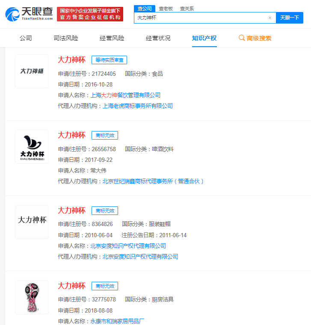The image size is (311, 325).
Task: Select 国际分类：服装鞋帽 text
Action: [x=146, y=224]
